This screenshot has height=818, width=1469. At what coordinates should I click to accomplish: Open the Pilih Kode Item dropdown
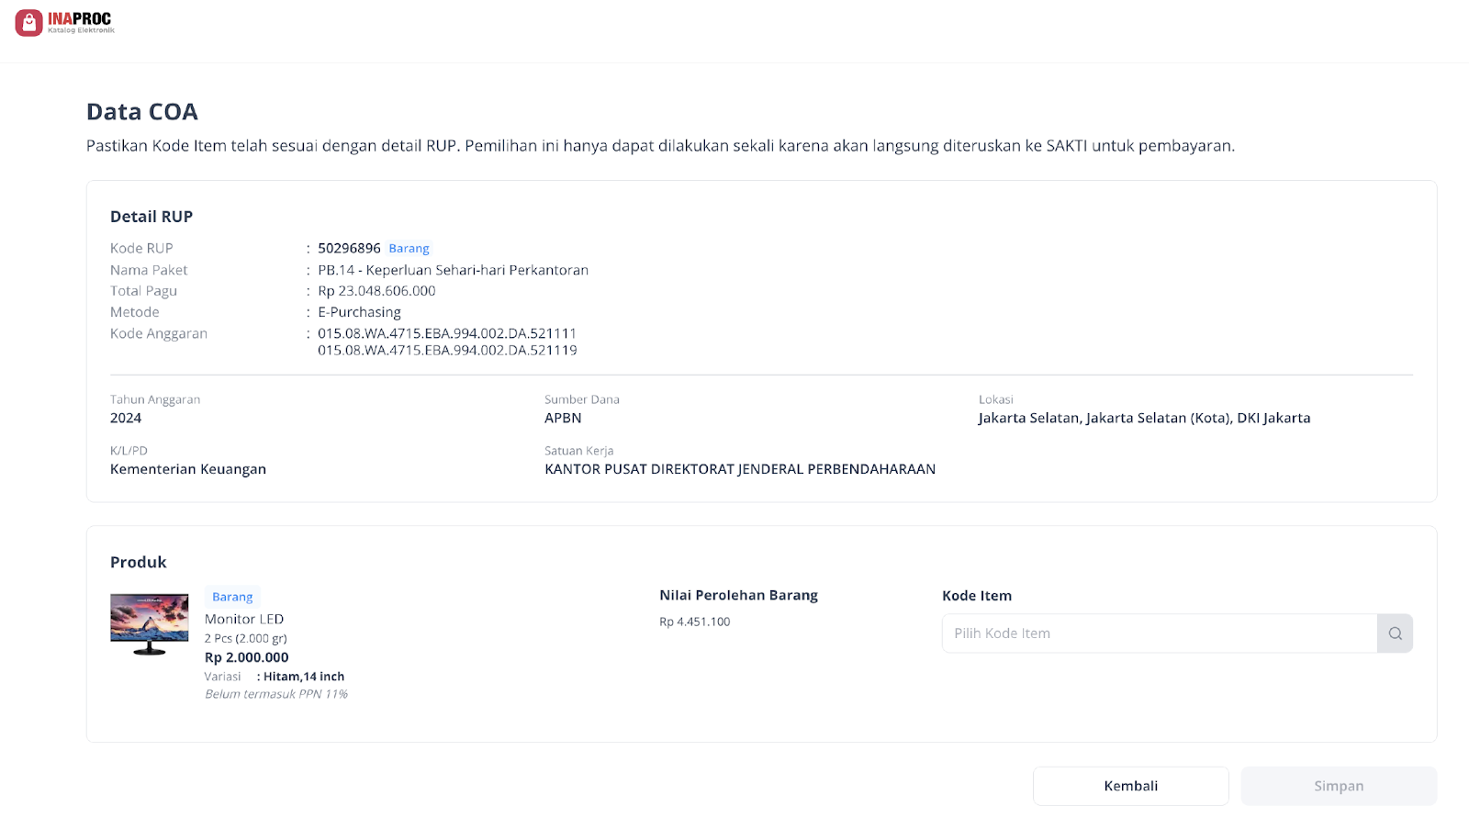[1160, 633]
